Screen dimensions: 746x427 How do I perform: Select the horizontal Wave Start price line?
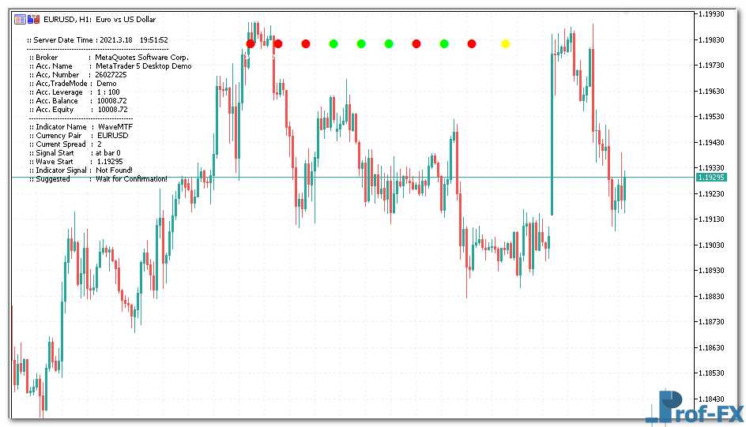(395, 178)
